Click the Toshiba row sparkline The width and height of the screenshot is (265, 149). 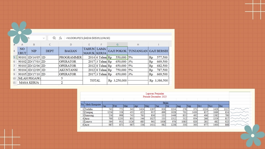coord(240,109)
